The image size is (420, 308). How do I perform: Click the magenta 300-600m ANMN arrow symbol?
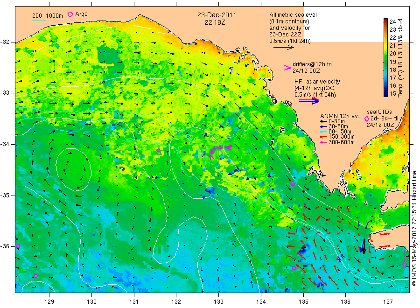pos(323,142)
